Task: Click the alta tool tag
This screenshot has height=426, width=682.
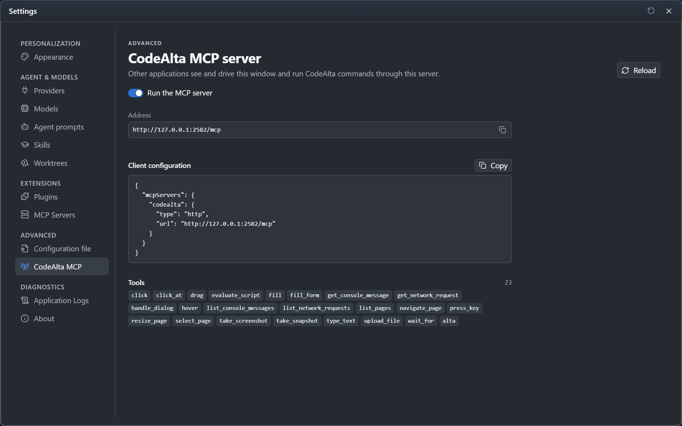Action: [x=449, y=321]
